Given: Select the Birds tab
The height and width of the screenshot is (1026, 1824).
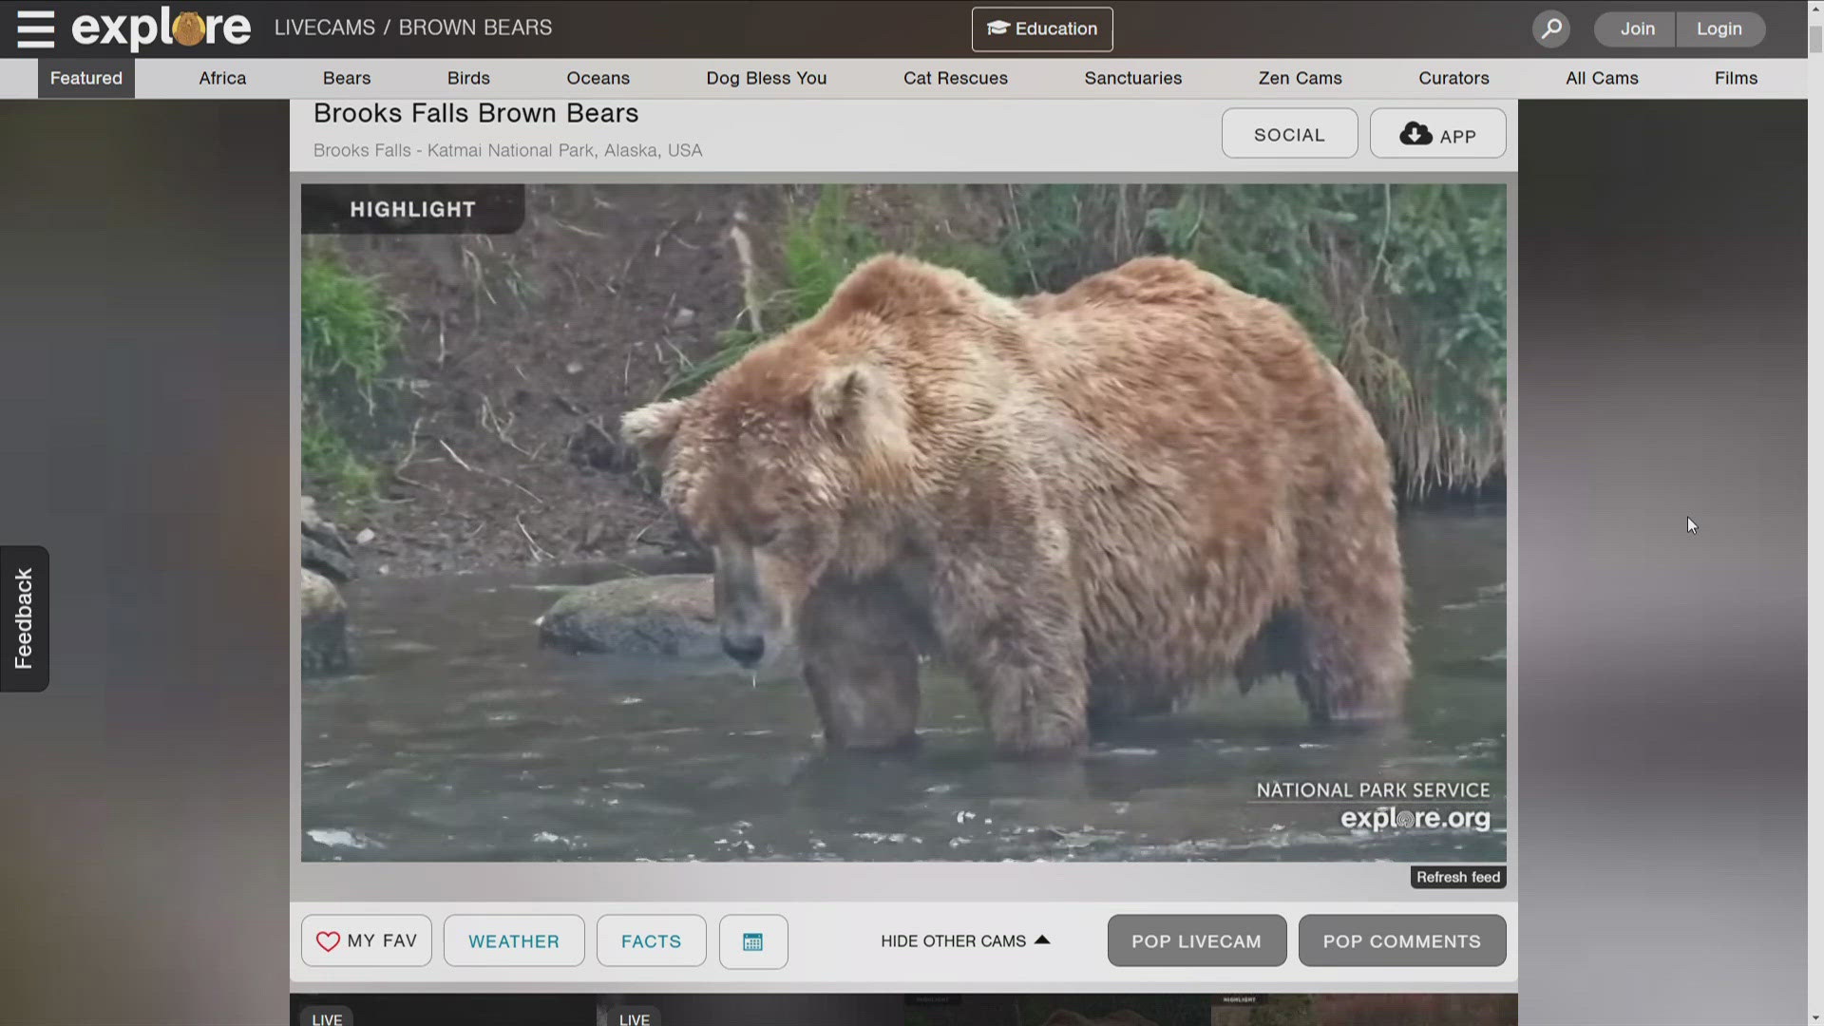Looking at the screenshot, I should tap(468, 79).
